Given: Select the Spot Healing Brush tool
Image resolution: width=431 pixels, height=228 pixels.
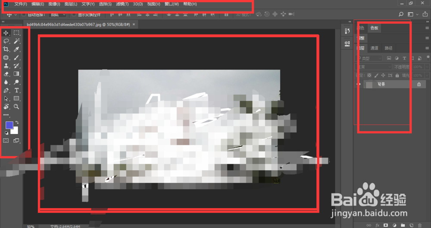Looking at the screenshot, I should (6, 57).
